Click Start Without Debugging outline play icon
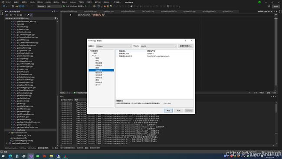This screenshot has height=159, width=282. [x=86, y=7]
